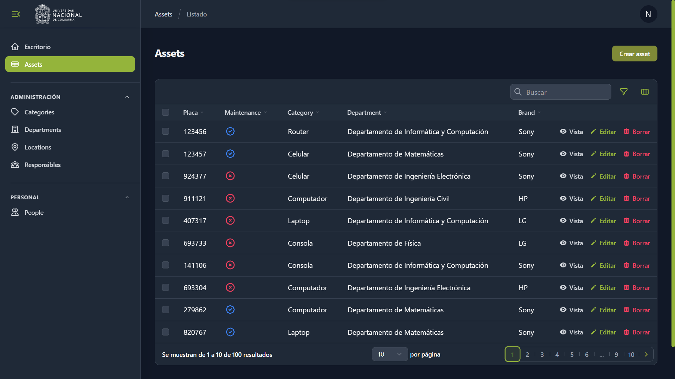
Task: Click the pencil Editar for asset 407317
Action: 593,221
